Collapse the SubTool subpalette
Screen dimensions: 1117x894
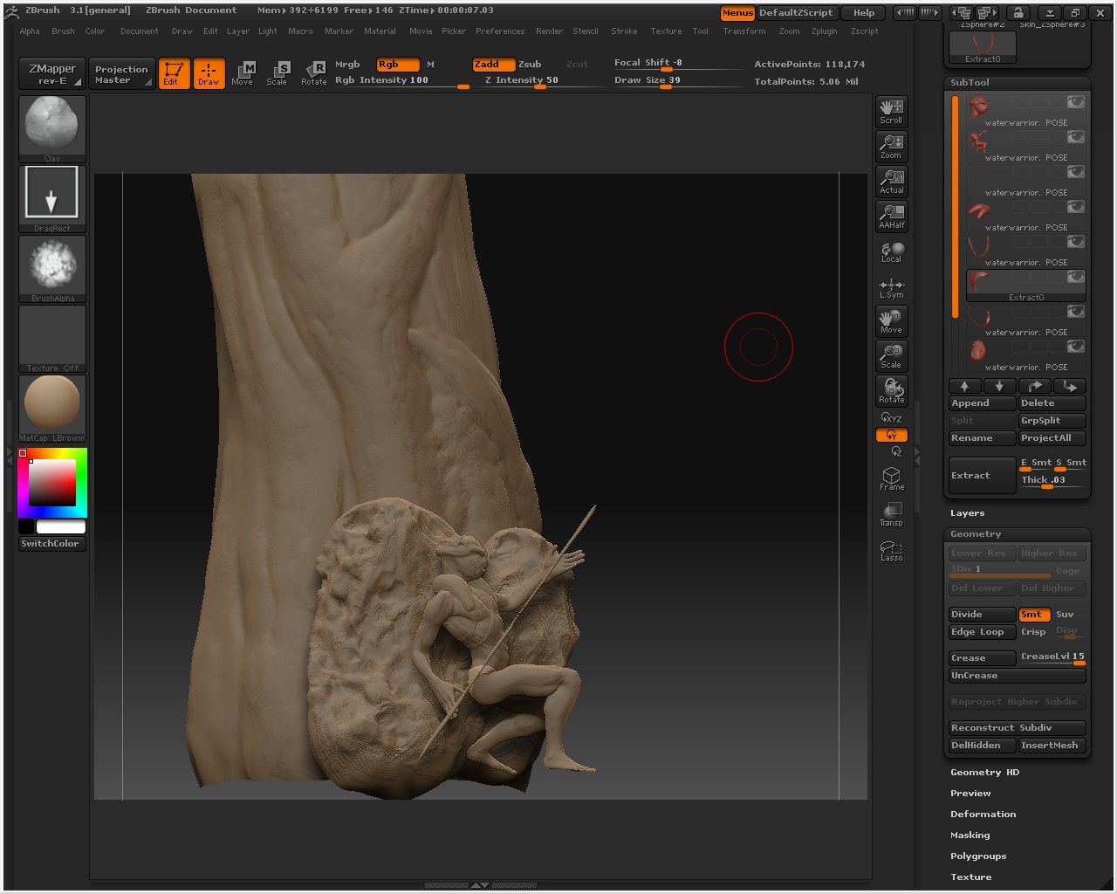pos(970,83)
